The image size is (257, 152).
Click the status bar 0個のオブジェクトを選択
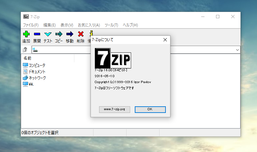click(40, 132)
